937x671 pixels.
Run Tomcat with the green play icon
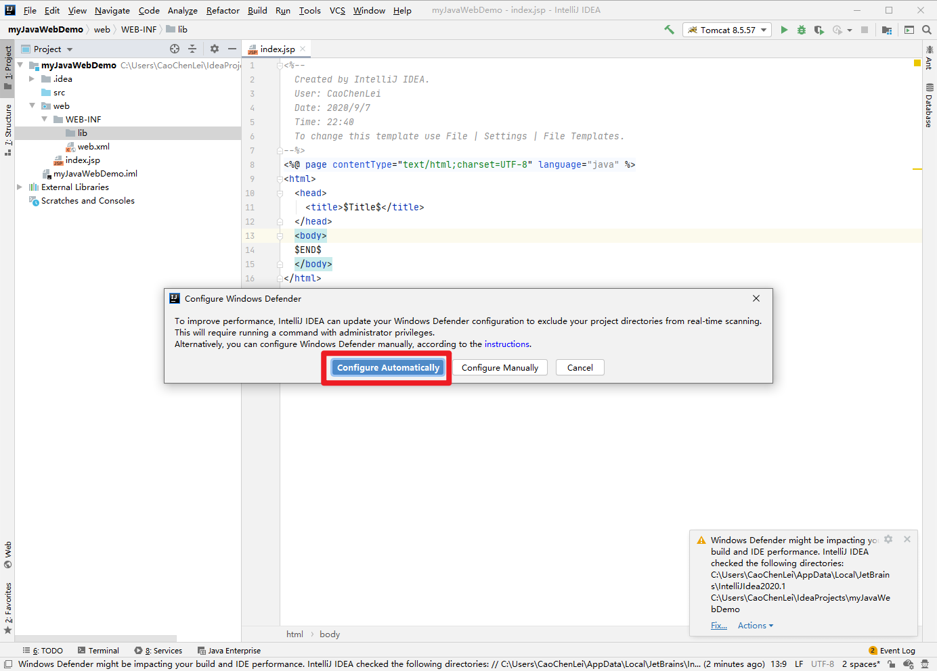784,30
